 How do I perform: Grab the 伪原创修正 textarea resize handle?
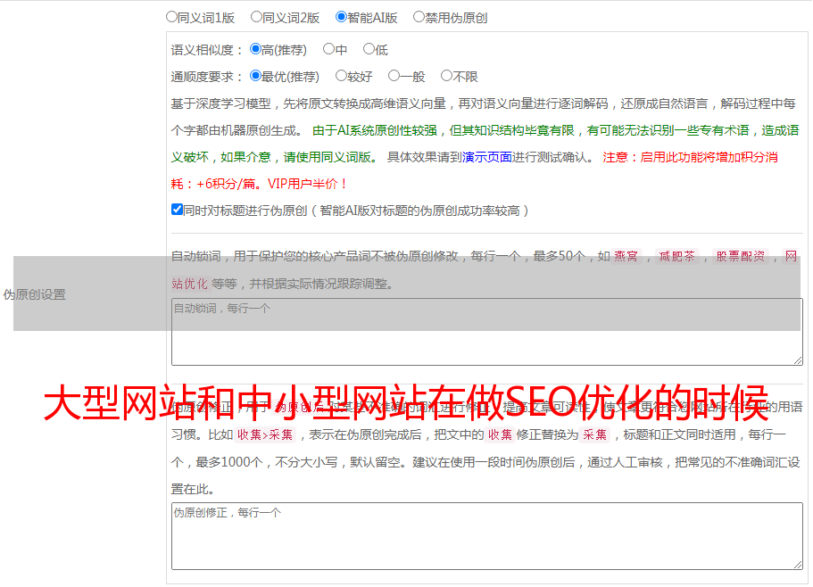click(798, 565)
